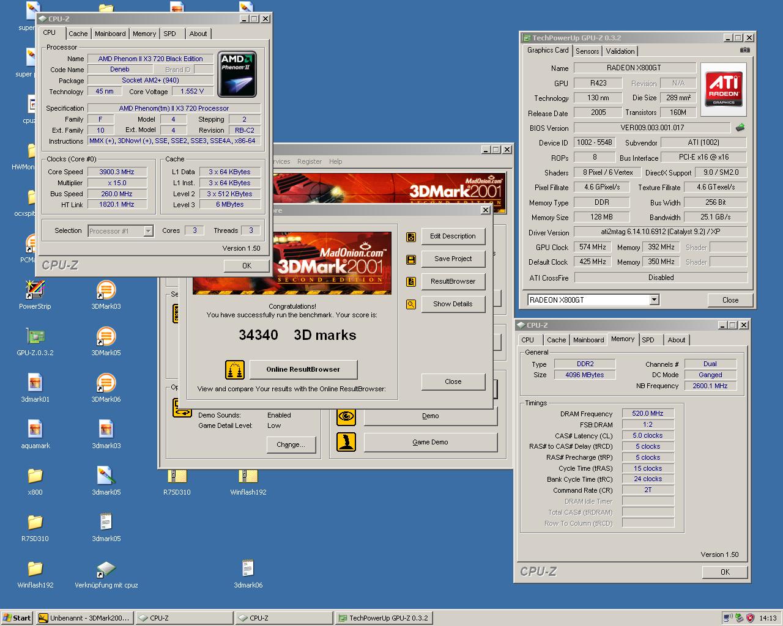Click the GPU Clock 574 MHz field
The height and width of the screenshot is (626, 783).
coord(592,247)
